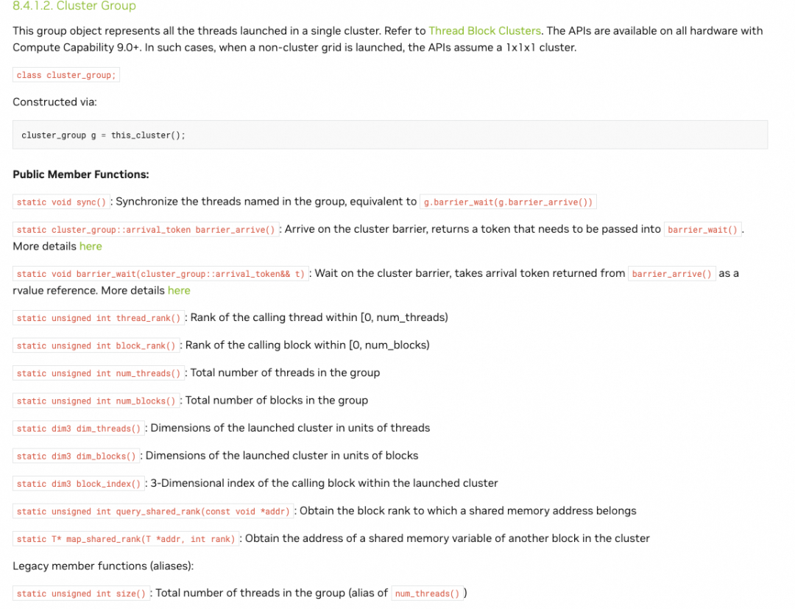Follow the 'here' link after rvalue reference
The height and width of the screenshot is (609, 795).
179,291
